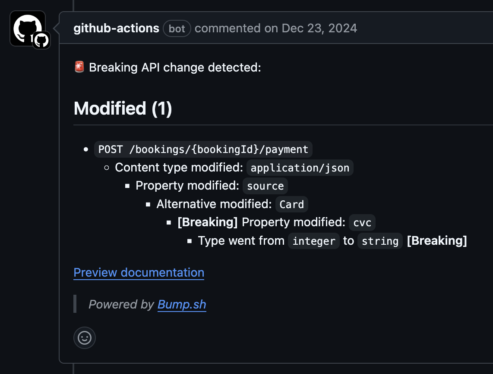
Task: Click the red siren emoji
Action: (79, 67)
